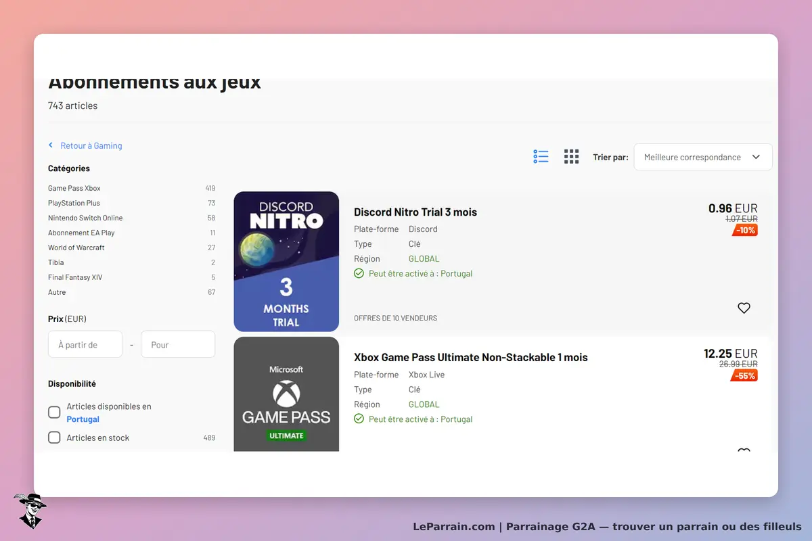Click the -55% discount badge
Screen dimensions: 812x541
point(744,376)
